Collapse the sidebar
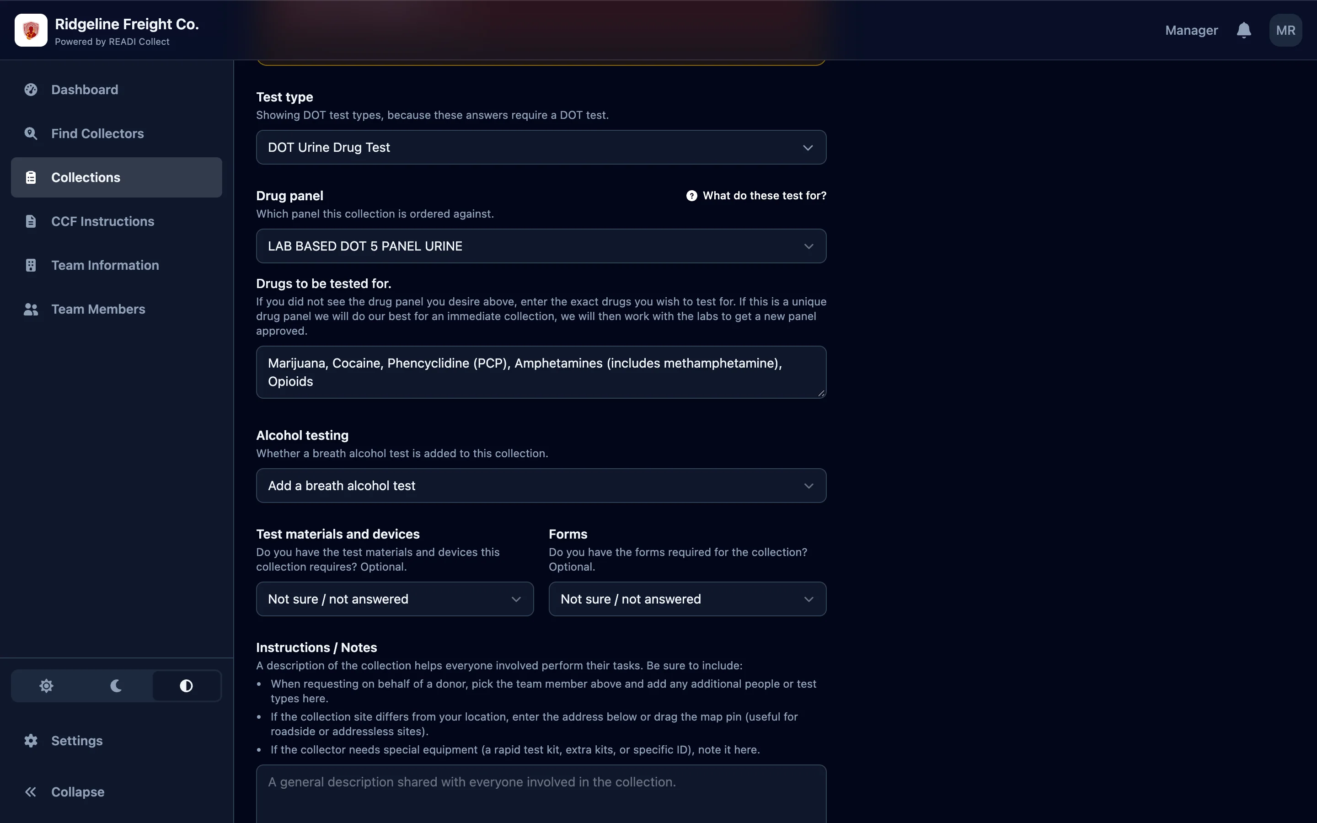 (x=117, y=792)
